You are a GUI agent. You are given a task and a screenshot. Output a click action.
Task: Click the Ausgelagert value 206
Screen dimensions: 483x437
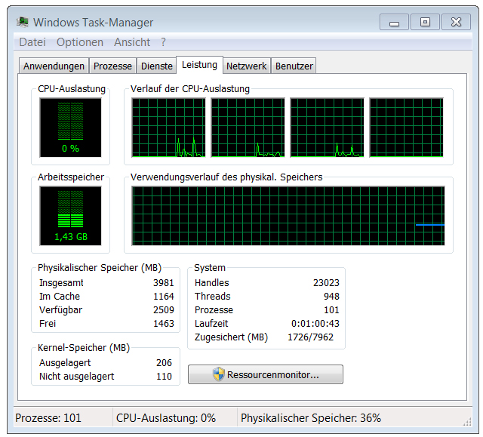pyautogui.click(x=164, y=363)
